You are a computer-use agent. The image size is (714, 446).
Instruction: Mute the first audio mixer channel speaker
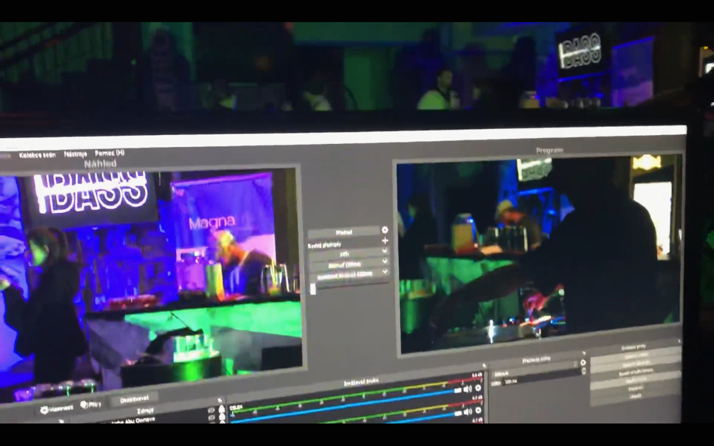tap(467, 389)
